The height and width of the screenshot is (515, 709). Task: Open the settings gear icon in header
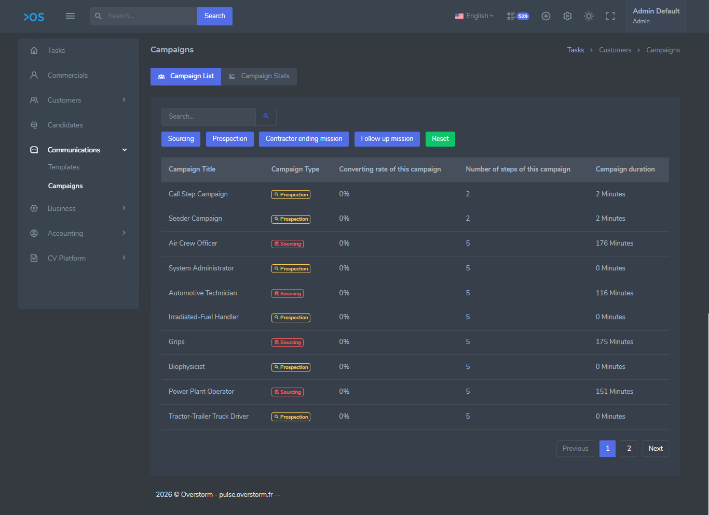[567, 16]
